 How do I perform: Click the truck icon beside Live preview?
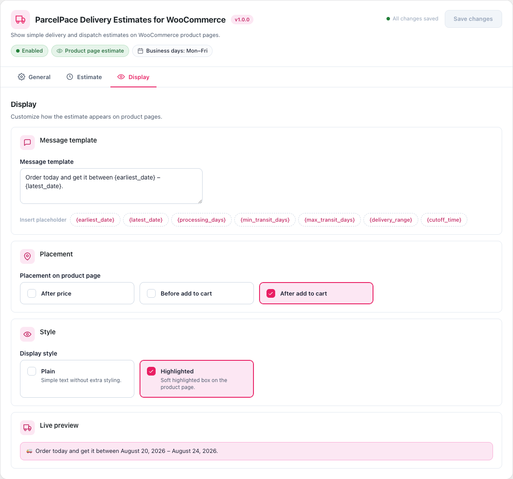click(x=27, y=428)
